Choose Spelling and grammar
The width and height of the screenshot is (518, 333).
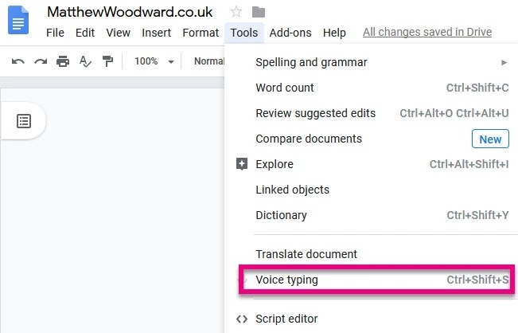tap(371, 62)
